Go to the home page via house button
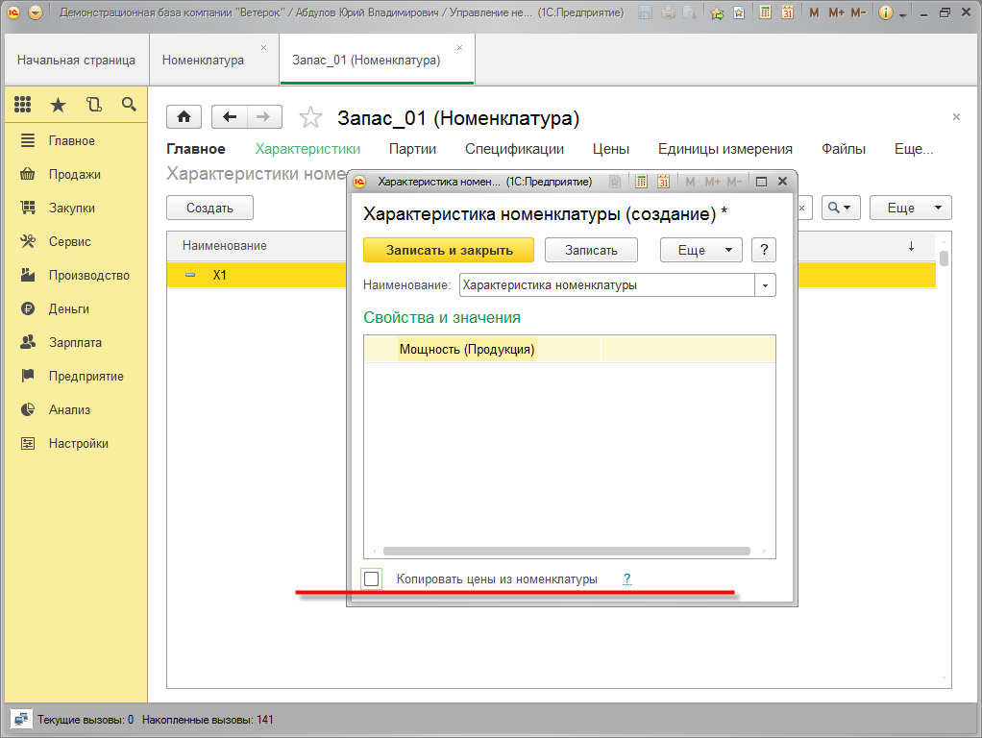 pyautogui.click(x=184, y=116)
